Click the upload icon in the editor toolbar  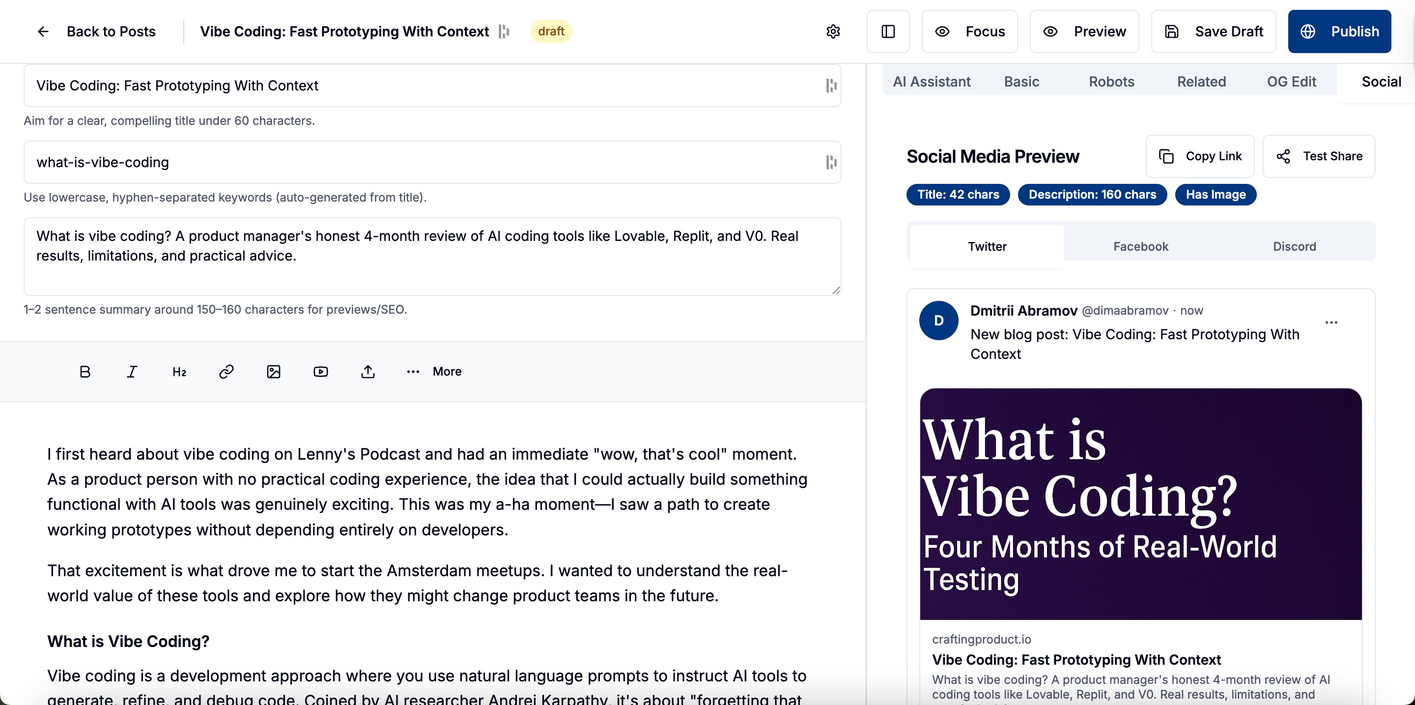click(x=368, y=372)
